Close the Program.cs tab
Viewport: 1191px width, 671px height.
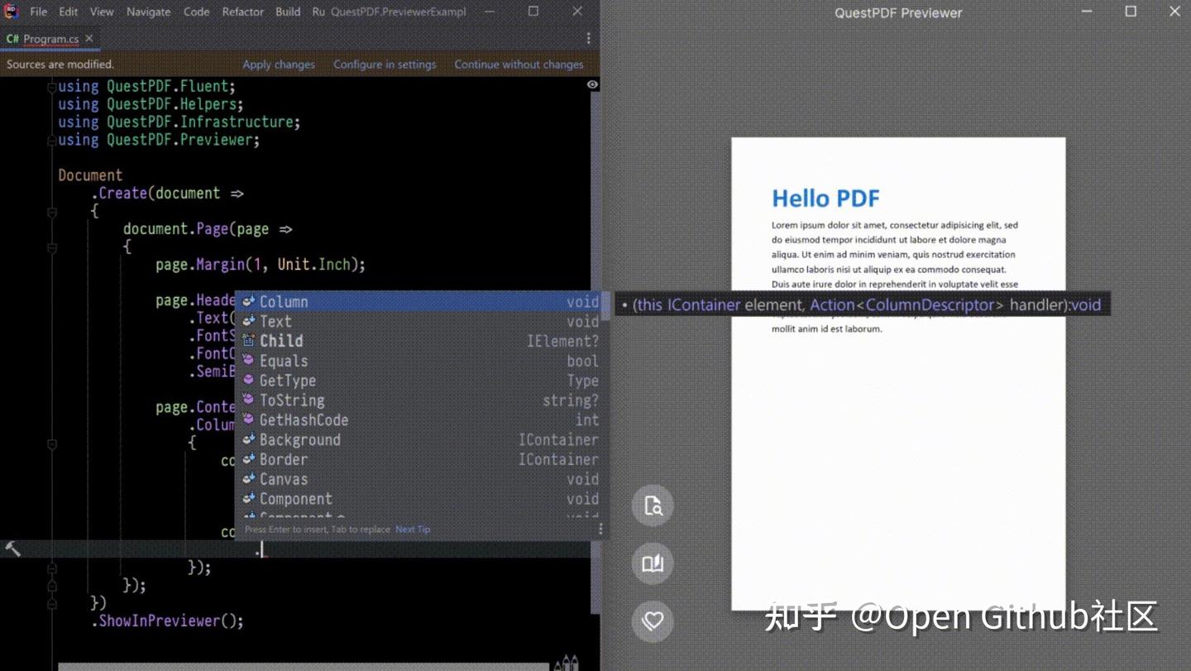[89, 39]
